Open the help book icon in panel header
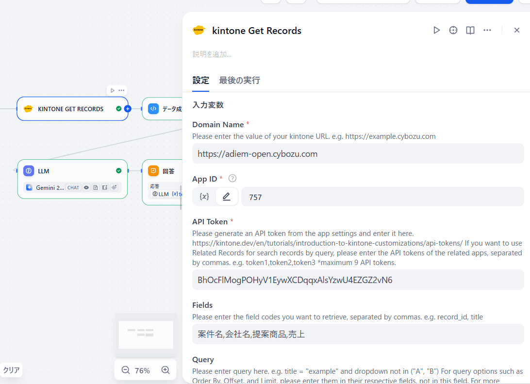This screenshot has height=384, width=530. pyautogui.click(x=470, y=31)
